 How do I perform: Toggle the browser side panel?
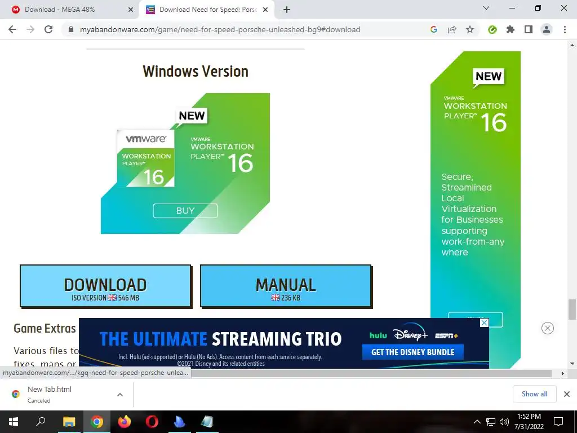[x=529, y=29]
